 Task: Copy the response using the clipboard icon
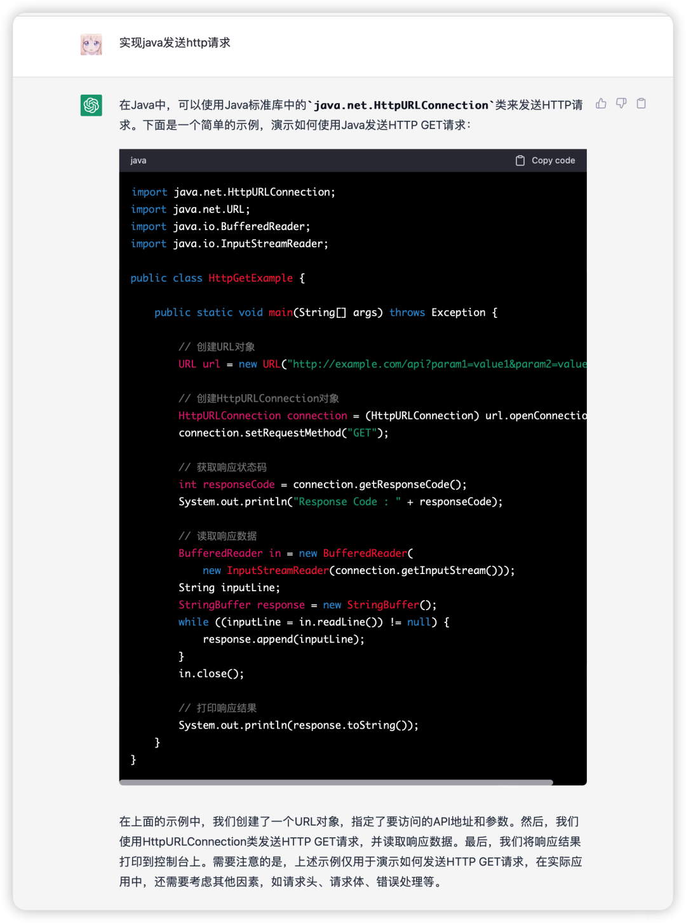point(642,104)
